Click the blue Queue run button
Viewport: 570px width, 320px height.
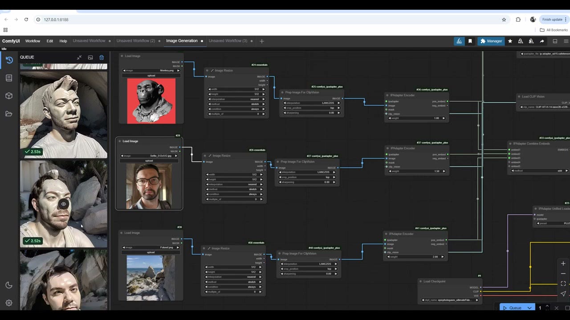(x=512, y=308)
